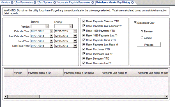Expand Calendar Year ending date picker
This screenshot has width=175, height=107.
click(x=75, y=31)
